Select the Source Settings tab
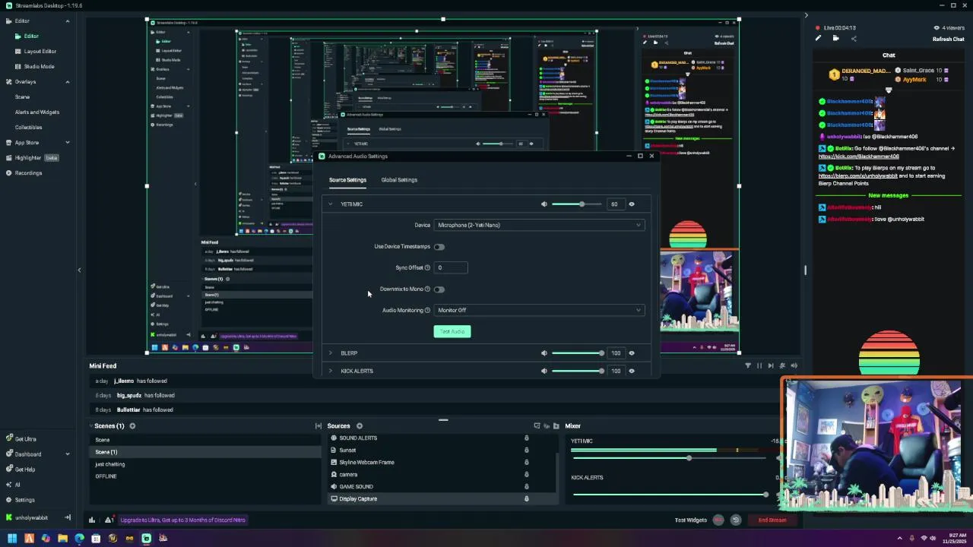 (x=347, y=180)
